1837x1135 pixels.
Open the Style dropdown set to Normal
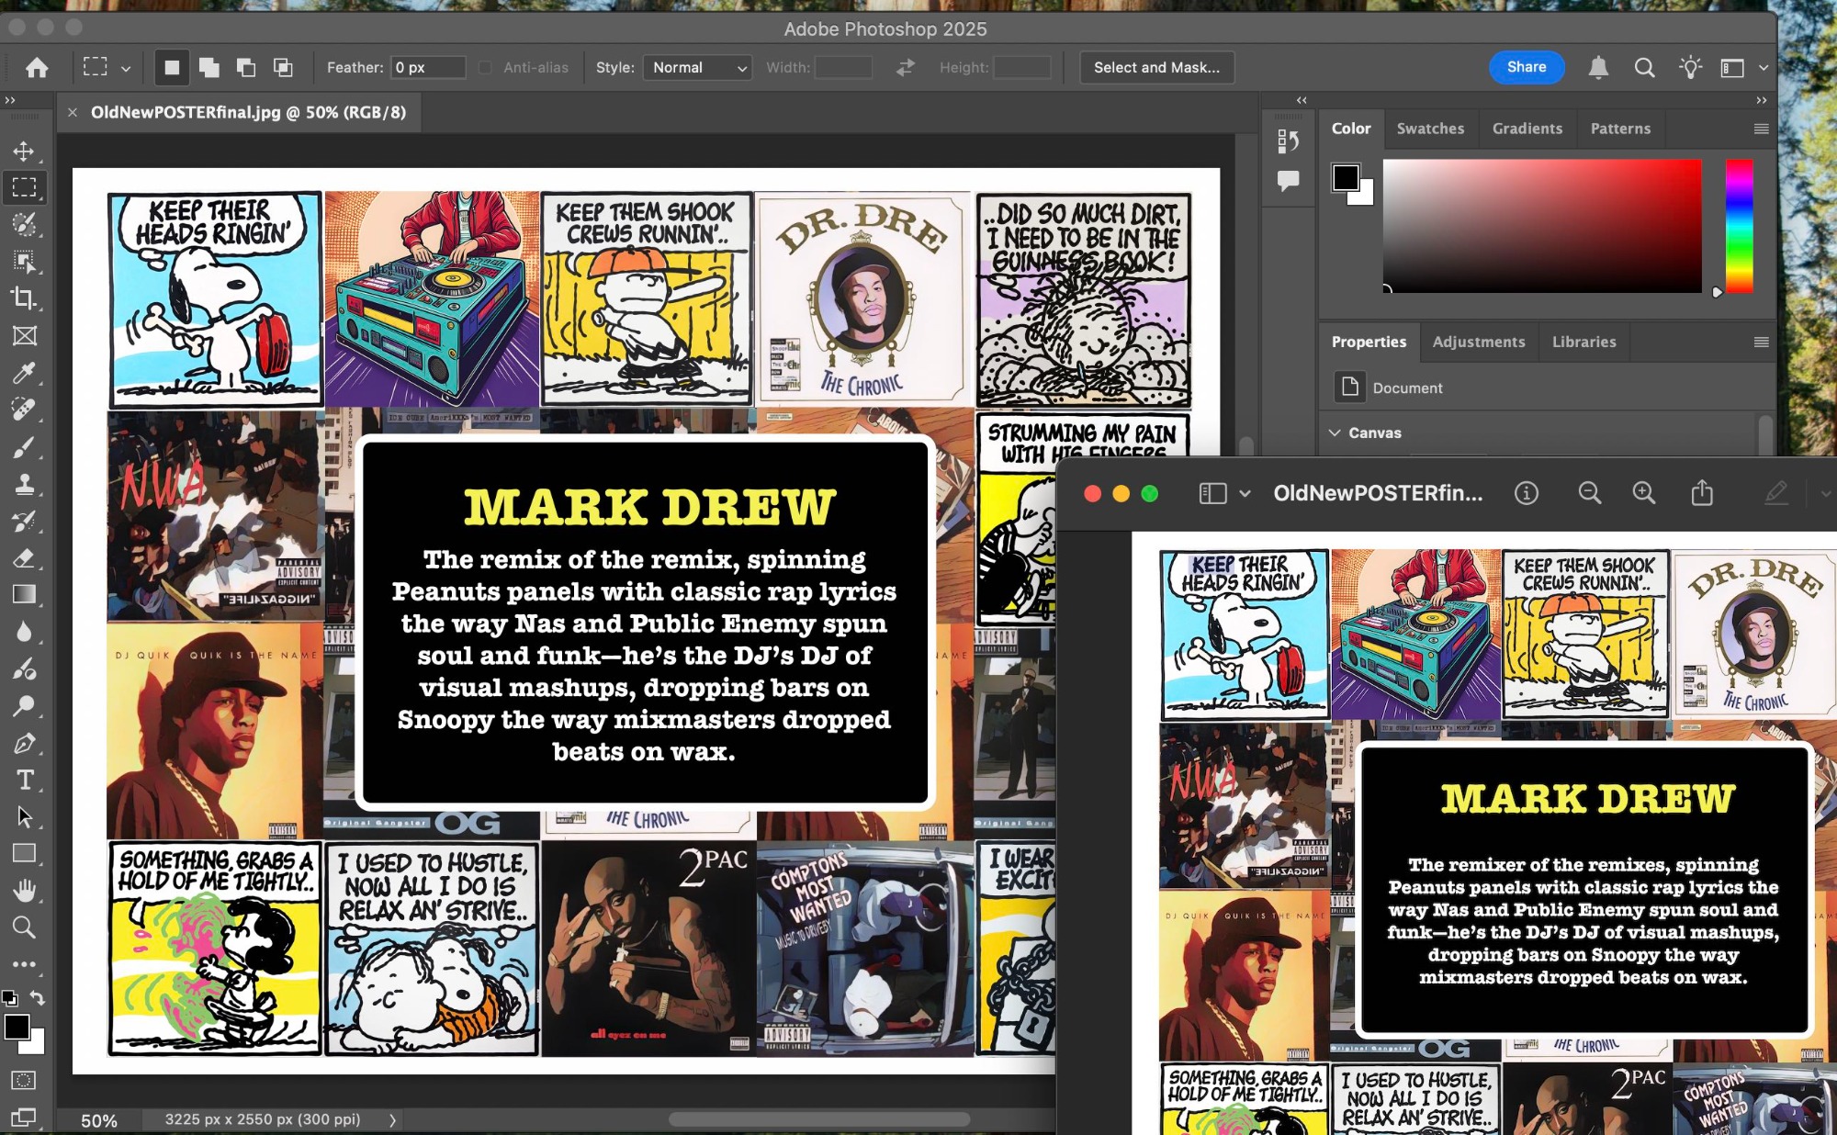point(698,67)
